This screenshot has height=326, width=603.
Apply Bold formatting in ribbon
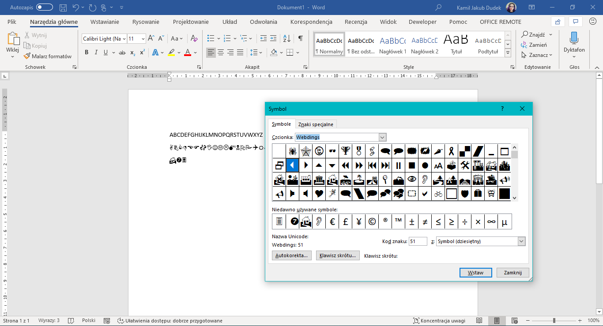[87, 52]
